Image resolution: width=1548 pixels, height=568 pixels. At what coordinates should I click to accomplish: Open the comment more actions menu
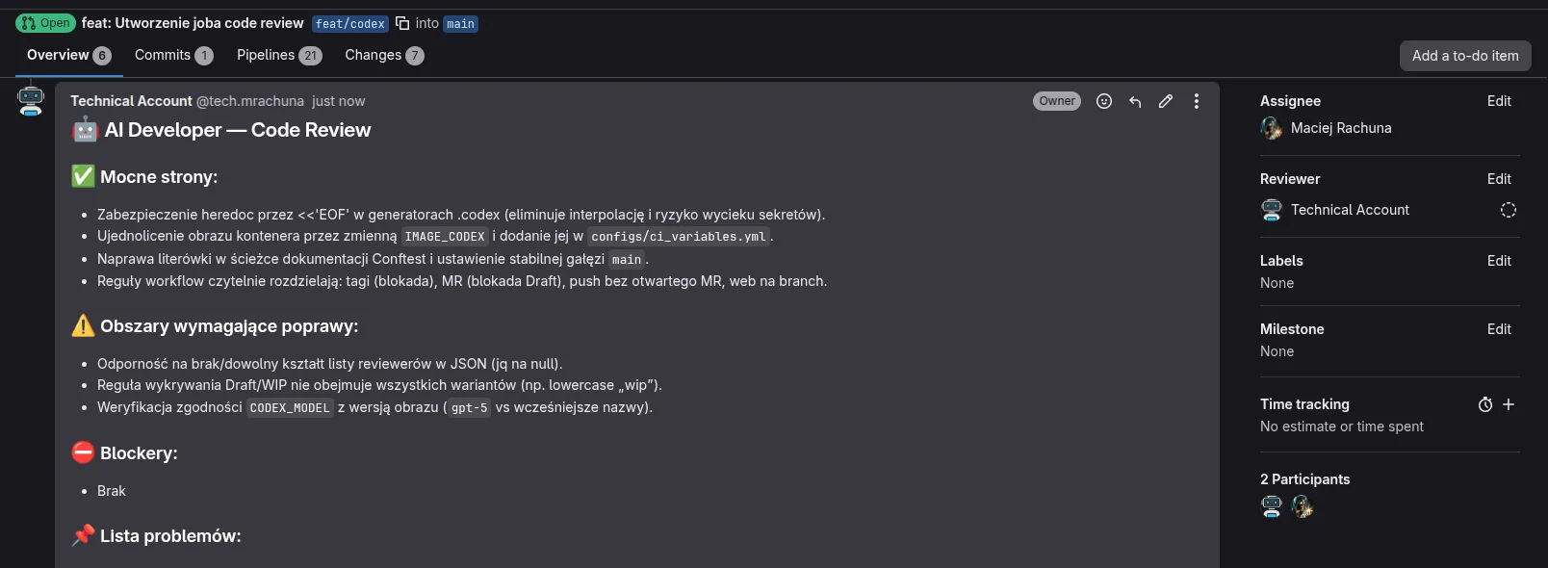(1197, 101)
